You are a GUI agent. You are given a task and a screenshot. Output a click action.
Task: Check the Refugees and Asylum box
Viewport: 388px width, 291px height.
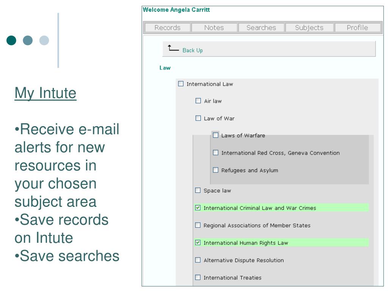pyautogui.click(x=216, y=170)
